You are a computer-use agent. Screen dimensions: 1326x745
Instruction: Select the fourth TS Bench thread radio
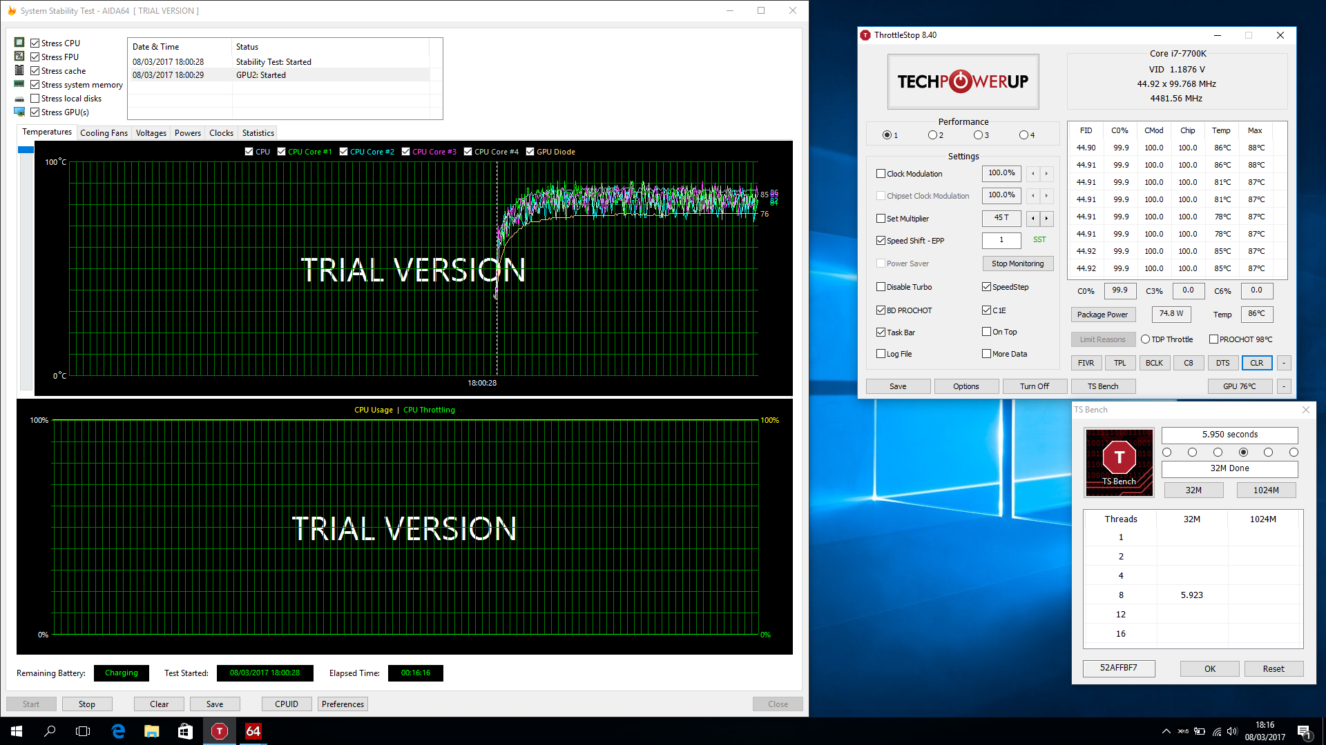[x=1243, y=453]
